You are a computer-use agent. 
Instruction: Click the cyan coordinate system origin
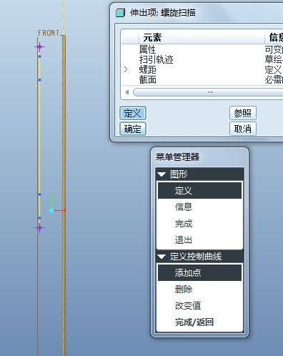point(51,210)
